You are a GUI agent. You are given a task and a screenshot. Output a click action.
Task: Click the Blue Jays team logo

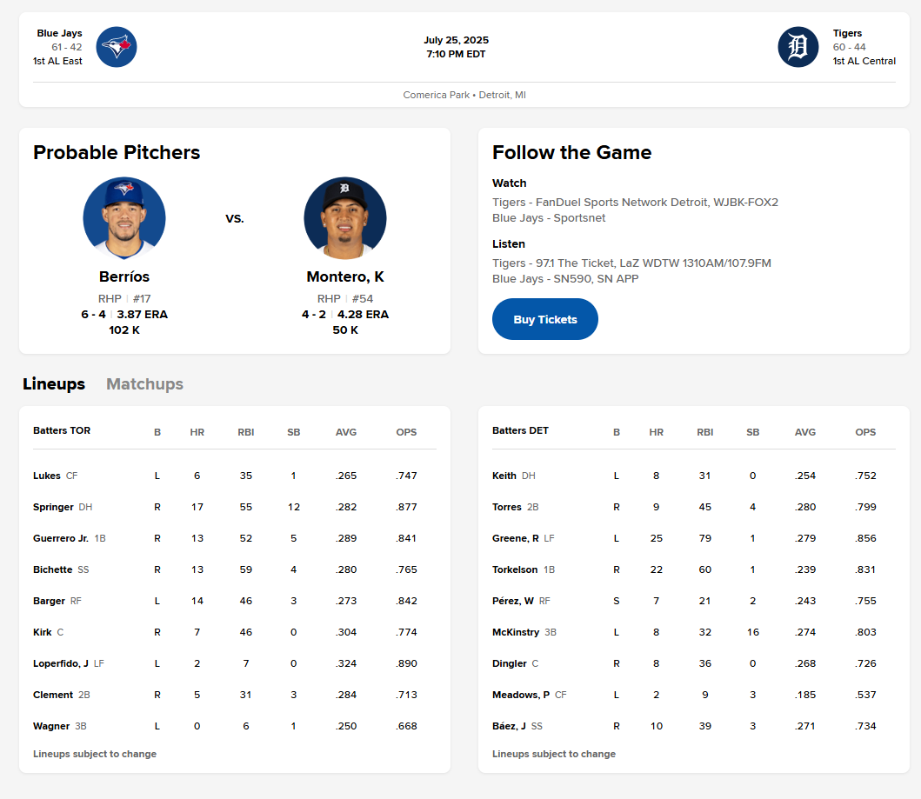pyautogui.click(x=117, y=47)
